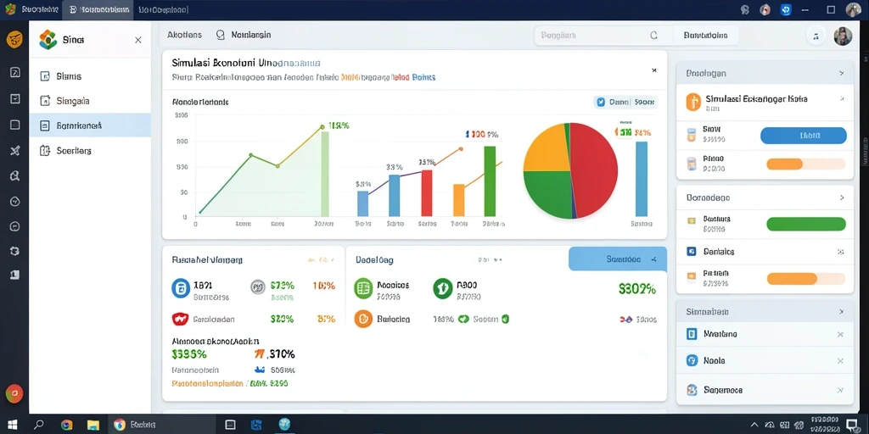This screenshot has width=869, height=434.
Task: Toggle the blue pill switch in Siow row
Action: (x=803, y=135)
